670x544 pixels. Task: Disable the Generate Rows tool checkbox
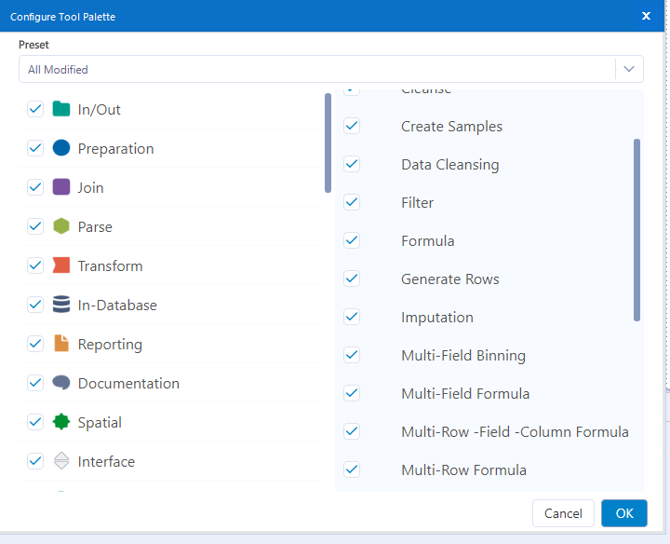click(352, 279)
